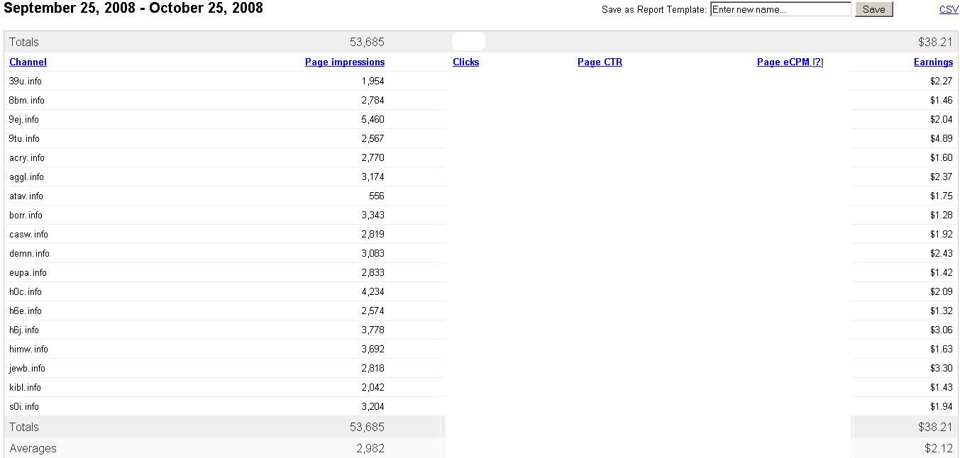Click the $4.89 earnings value for 9tu.info
Image resolution: width=960 pixels, height=458 pixels.
tap(941, 139)
